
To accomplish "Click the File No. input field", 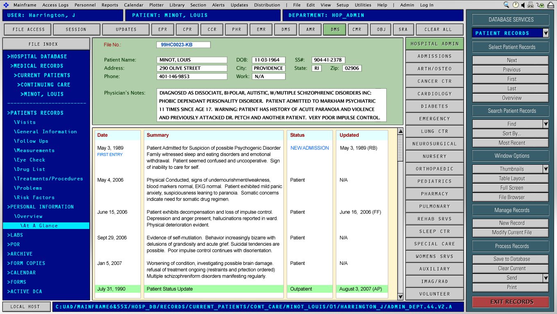I will click(183, 45).
